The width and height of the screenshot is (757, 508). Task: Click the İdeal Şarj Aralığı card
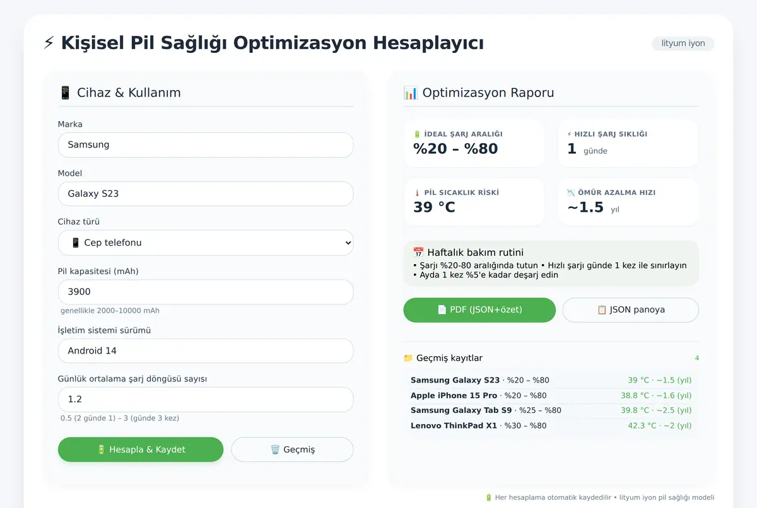(474, 143)
